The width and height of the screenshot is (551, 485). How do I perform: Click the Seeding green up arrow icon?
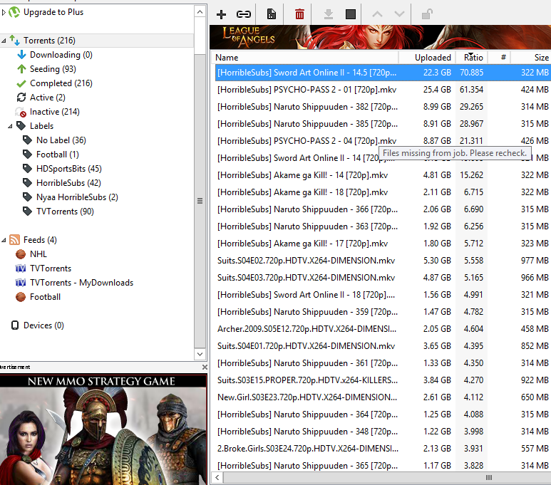coord(21,69)
